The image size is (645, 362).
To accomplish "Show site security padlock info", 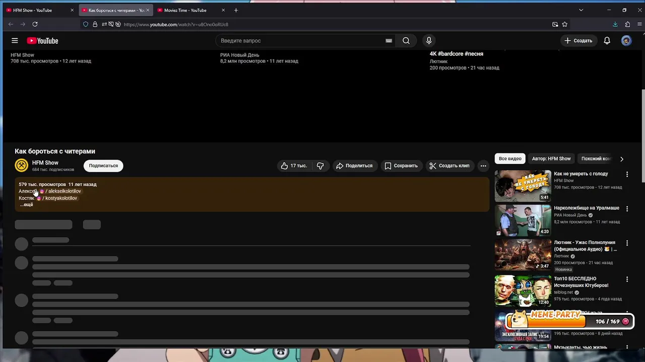I will pos(95,24).
